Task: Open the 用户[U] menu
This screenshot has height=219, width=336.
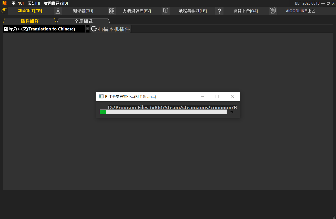Action: point(17,3)
